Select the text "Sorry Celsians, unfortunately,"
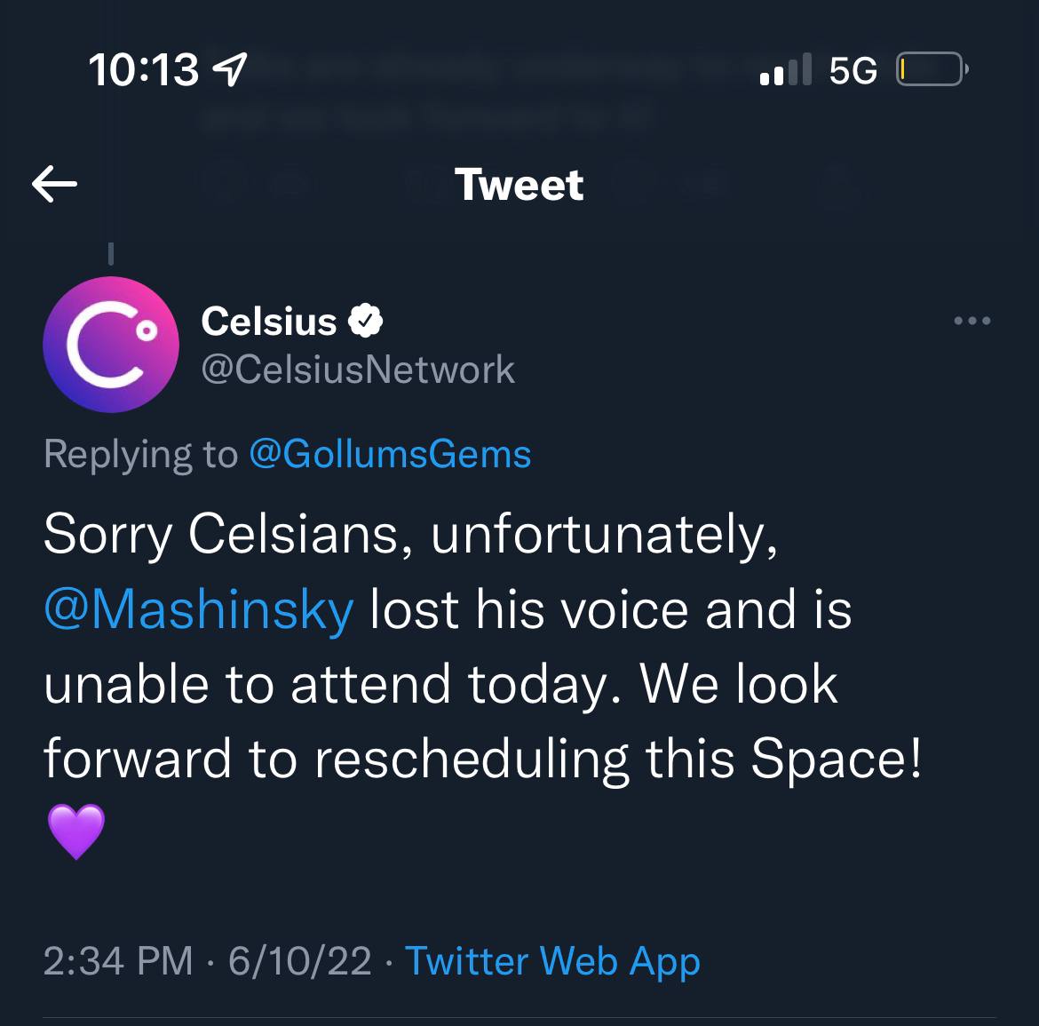The height and width of the screenshot is (1026, 1039). tap(411, 535)
